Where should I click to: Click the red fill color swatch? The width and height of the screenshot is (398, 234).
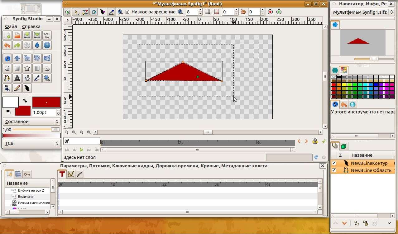tap(23, 111)
